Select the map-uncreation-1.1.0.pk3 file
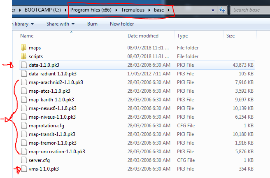Image resolution: width=270 pixels, height=178 pixels. point(57,152)
